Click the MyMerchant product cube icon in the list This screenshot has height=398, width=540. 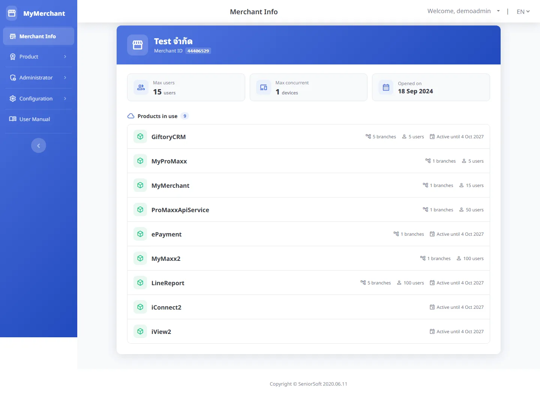coord(140,185)
